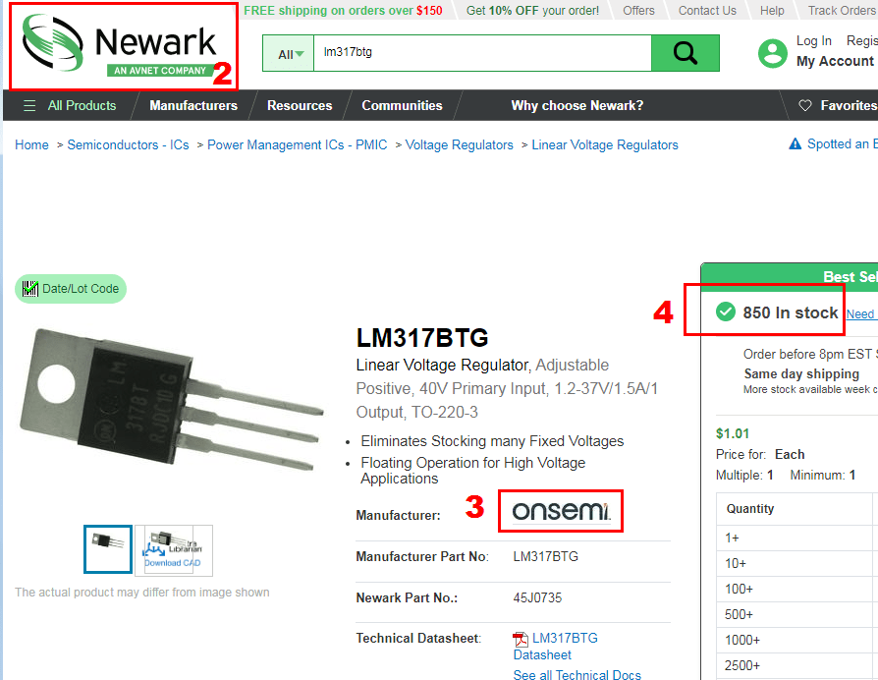Viewport: 878px width, 680px height.
Task: Click the Favorites heart icon
Action: [x=804, y=105]
